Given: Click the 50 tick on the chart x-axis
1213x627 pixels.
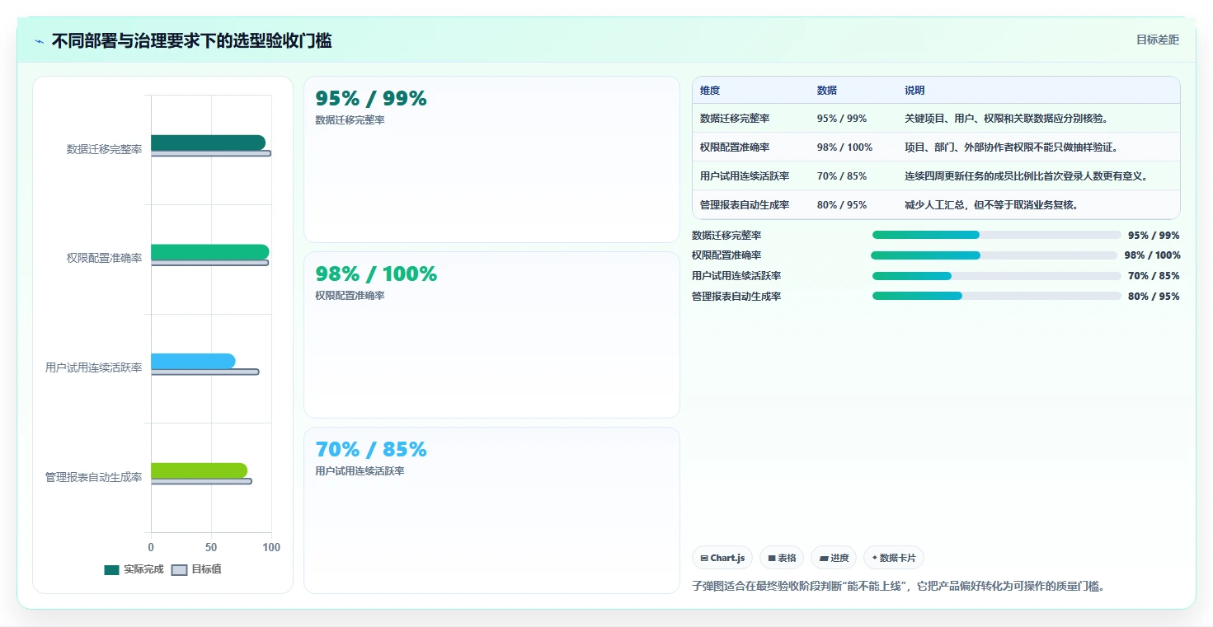Looking at the screenshot, I should (x=211, y=547).
